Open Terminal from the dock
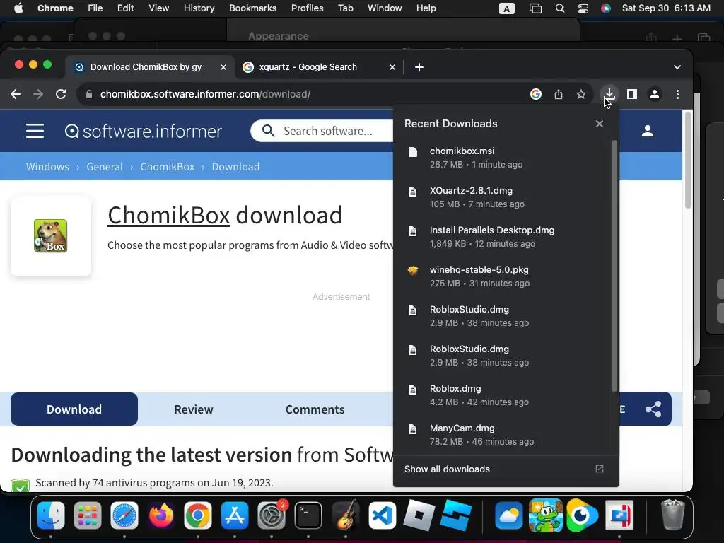The width and height of the screenshot is (724, 543). point(308,515)
